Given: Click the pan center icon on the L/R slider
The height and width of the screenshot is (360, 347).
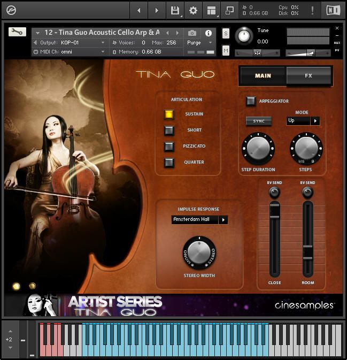Looking at the screenshot, I should point(257,53).
